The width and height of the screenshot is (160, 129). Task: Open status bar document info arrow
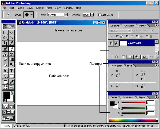coord(65,126)
